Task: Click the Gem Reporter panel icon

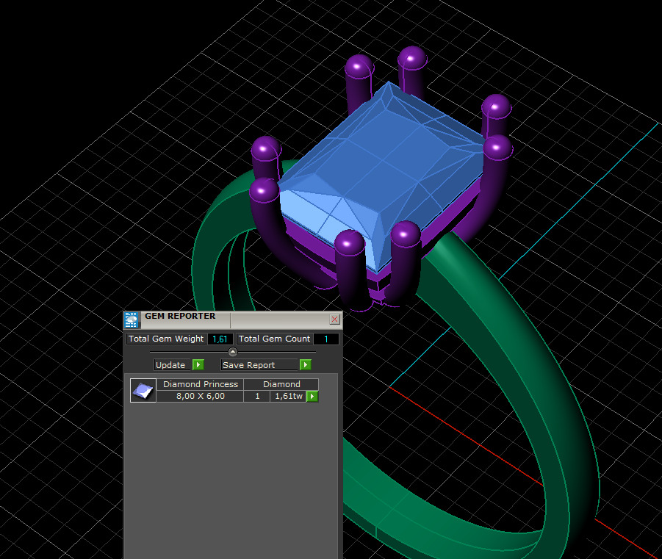Action: 132,320
